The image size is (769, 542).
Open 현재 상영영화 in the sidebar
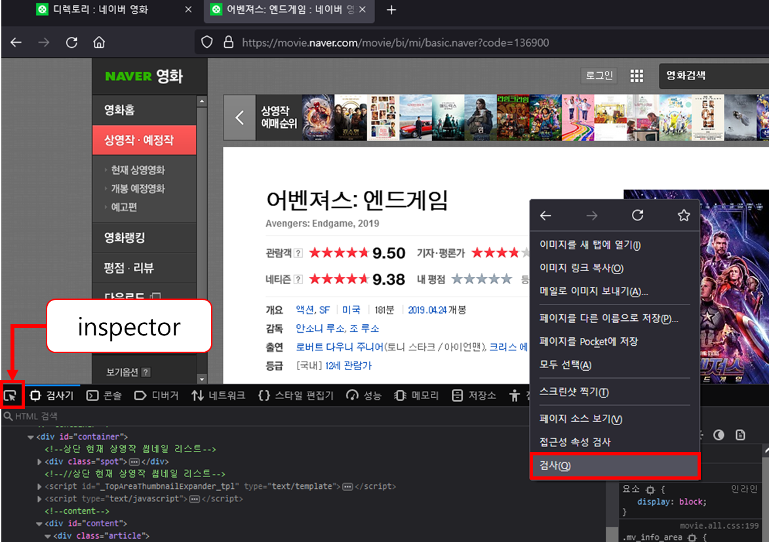click(x=138, y=170)
